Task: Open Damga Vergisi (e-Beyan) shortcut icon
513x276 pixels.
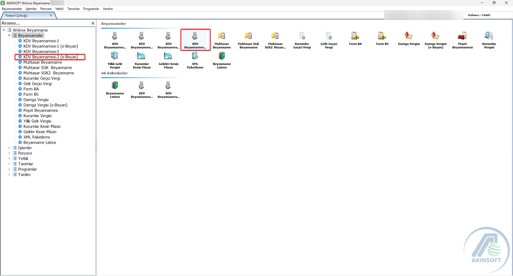Action: point(435,36)
